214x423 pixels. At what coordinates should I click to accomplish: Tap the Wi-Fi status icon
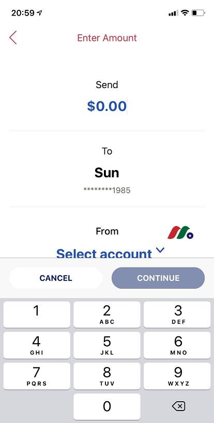(185, 12)
